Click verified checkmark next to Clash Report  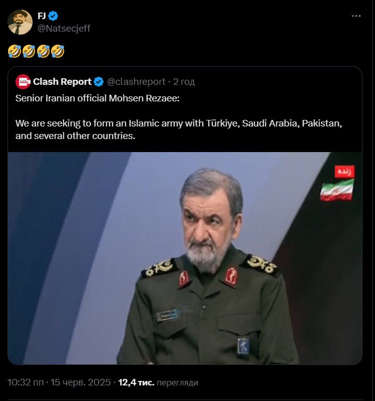pos(99,82)
